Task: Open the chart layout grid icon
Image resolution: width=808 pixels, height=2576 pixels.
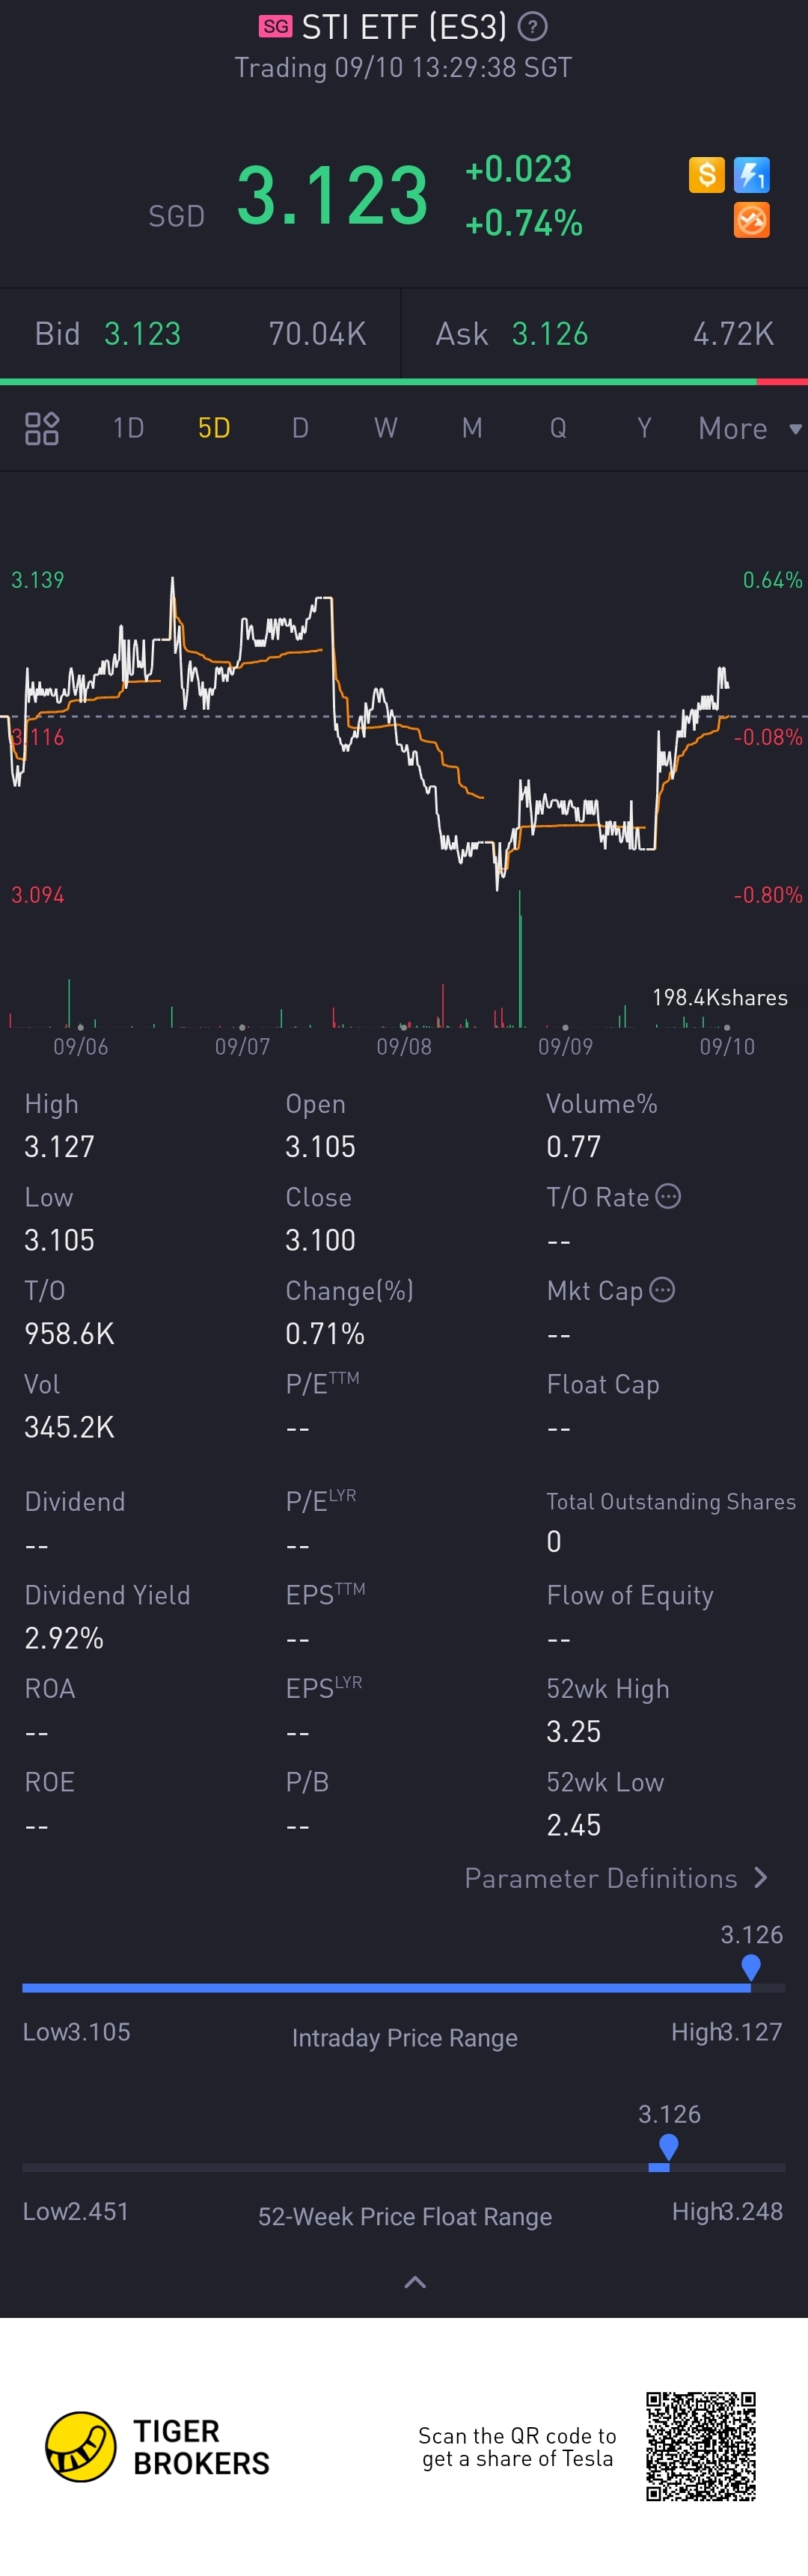Action: click(42, 428)
